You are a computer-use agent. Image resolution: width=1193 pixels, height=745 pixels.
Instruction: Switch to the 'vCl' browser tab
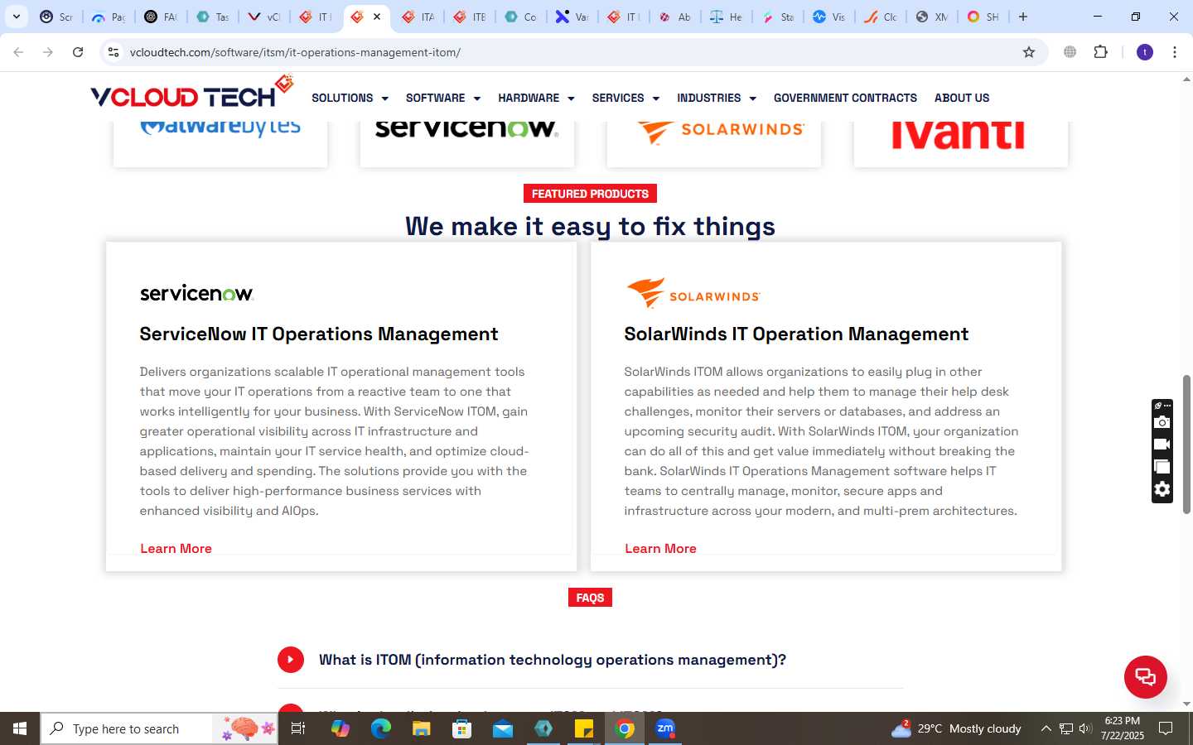point(263,17)
